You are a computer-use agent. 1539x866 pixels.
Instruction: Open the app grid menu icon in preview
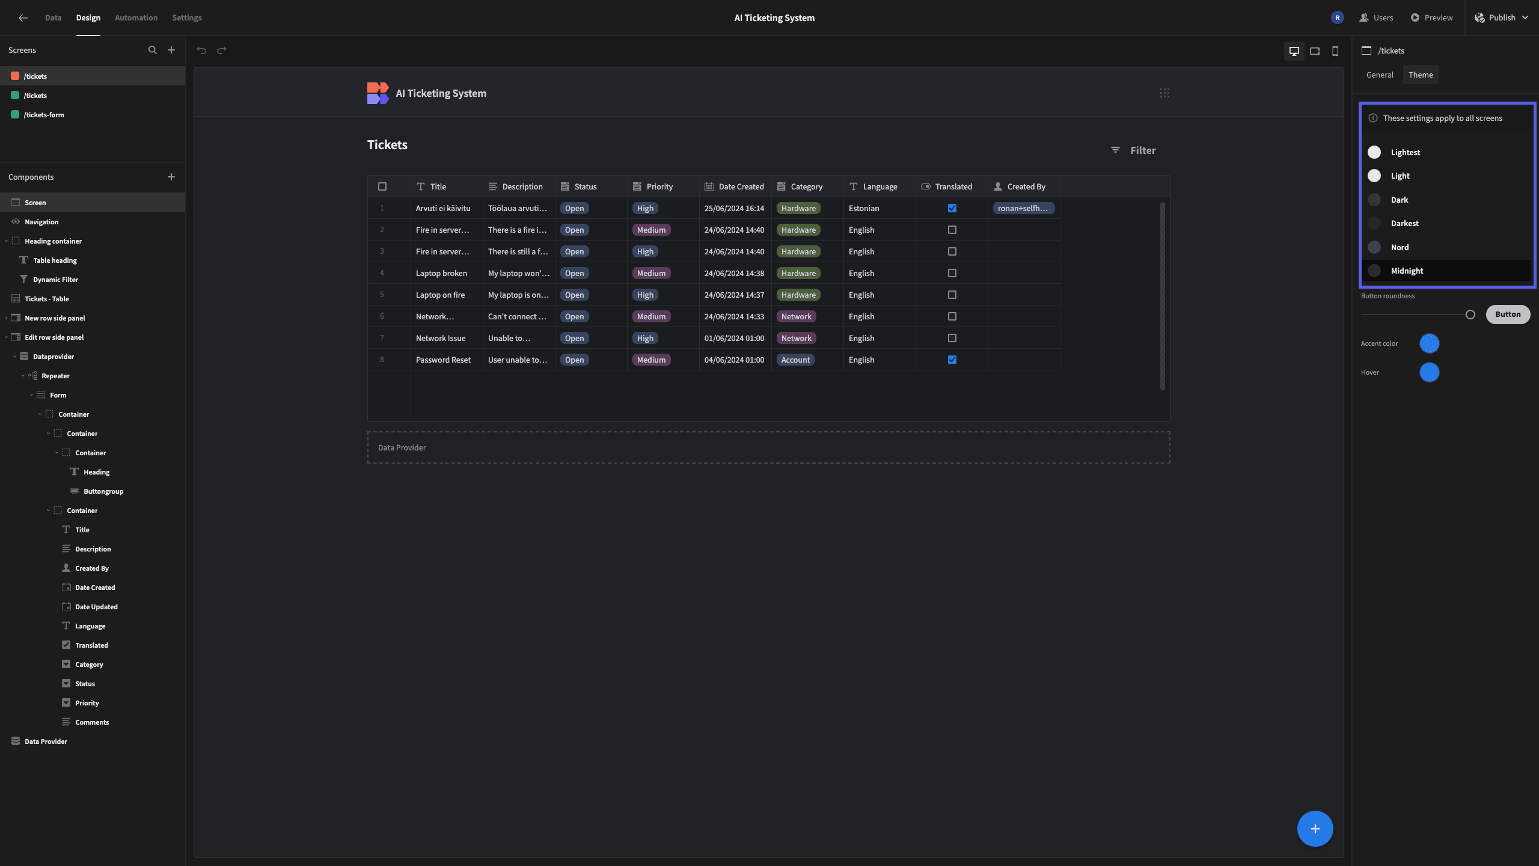[1164, 93]
